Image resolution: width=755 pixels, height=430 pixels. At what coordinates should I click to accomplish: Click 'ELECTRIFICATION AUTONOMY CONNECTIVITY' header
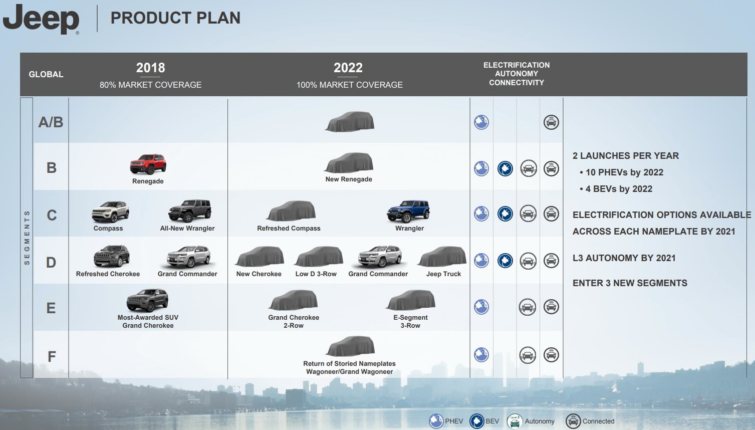click(x=517, y=74)
